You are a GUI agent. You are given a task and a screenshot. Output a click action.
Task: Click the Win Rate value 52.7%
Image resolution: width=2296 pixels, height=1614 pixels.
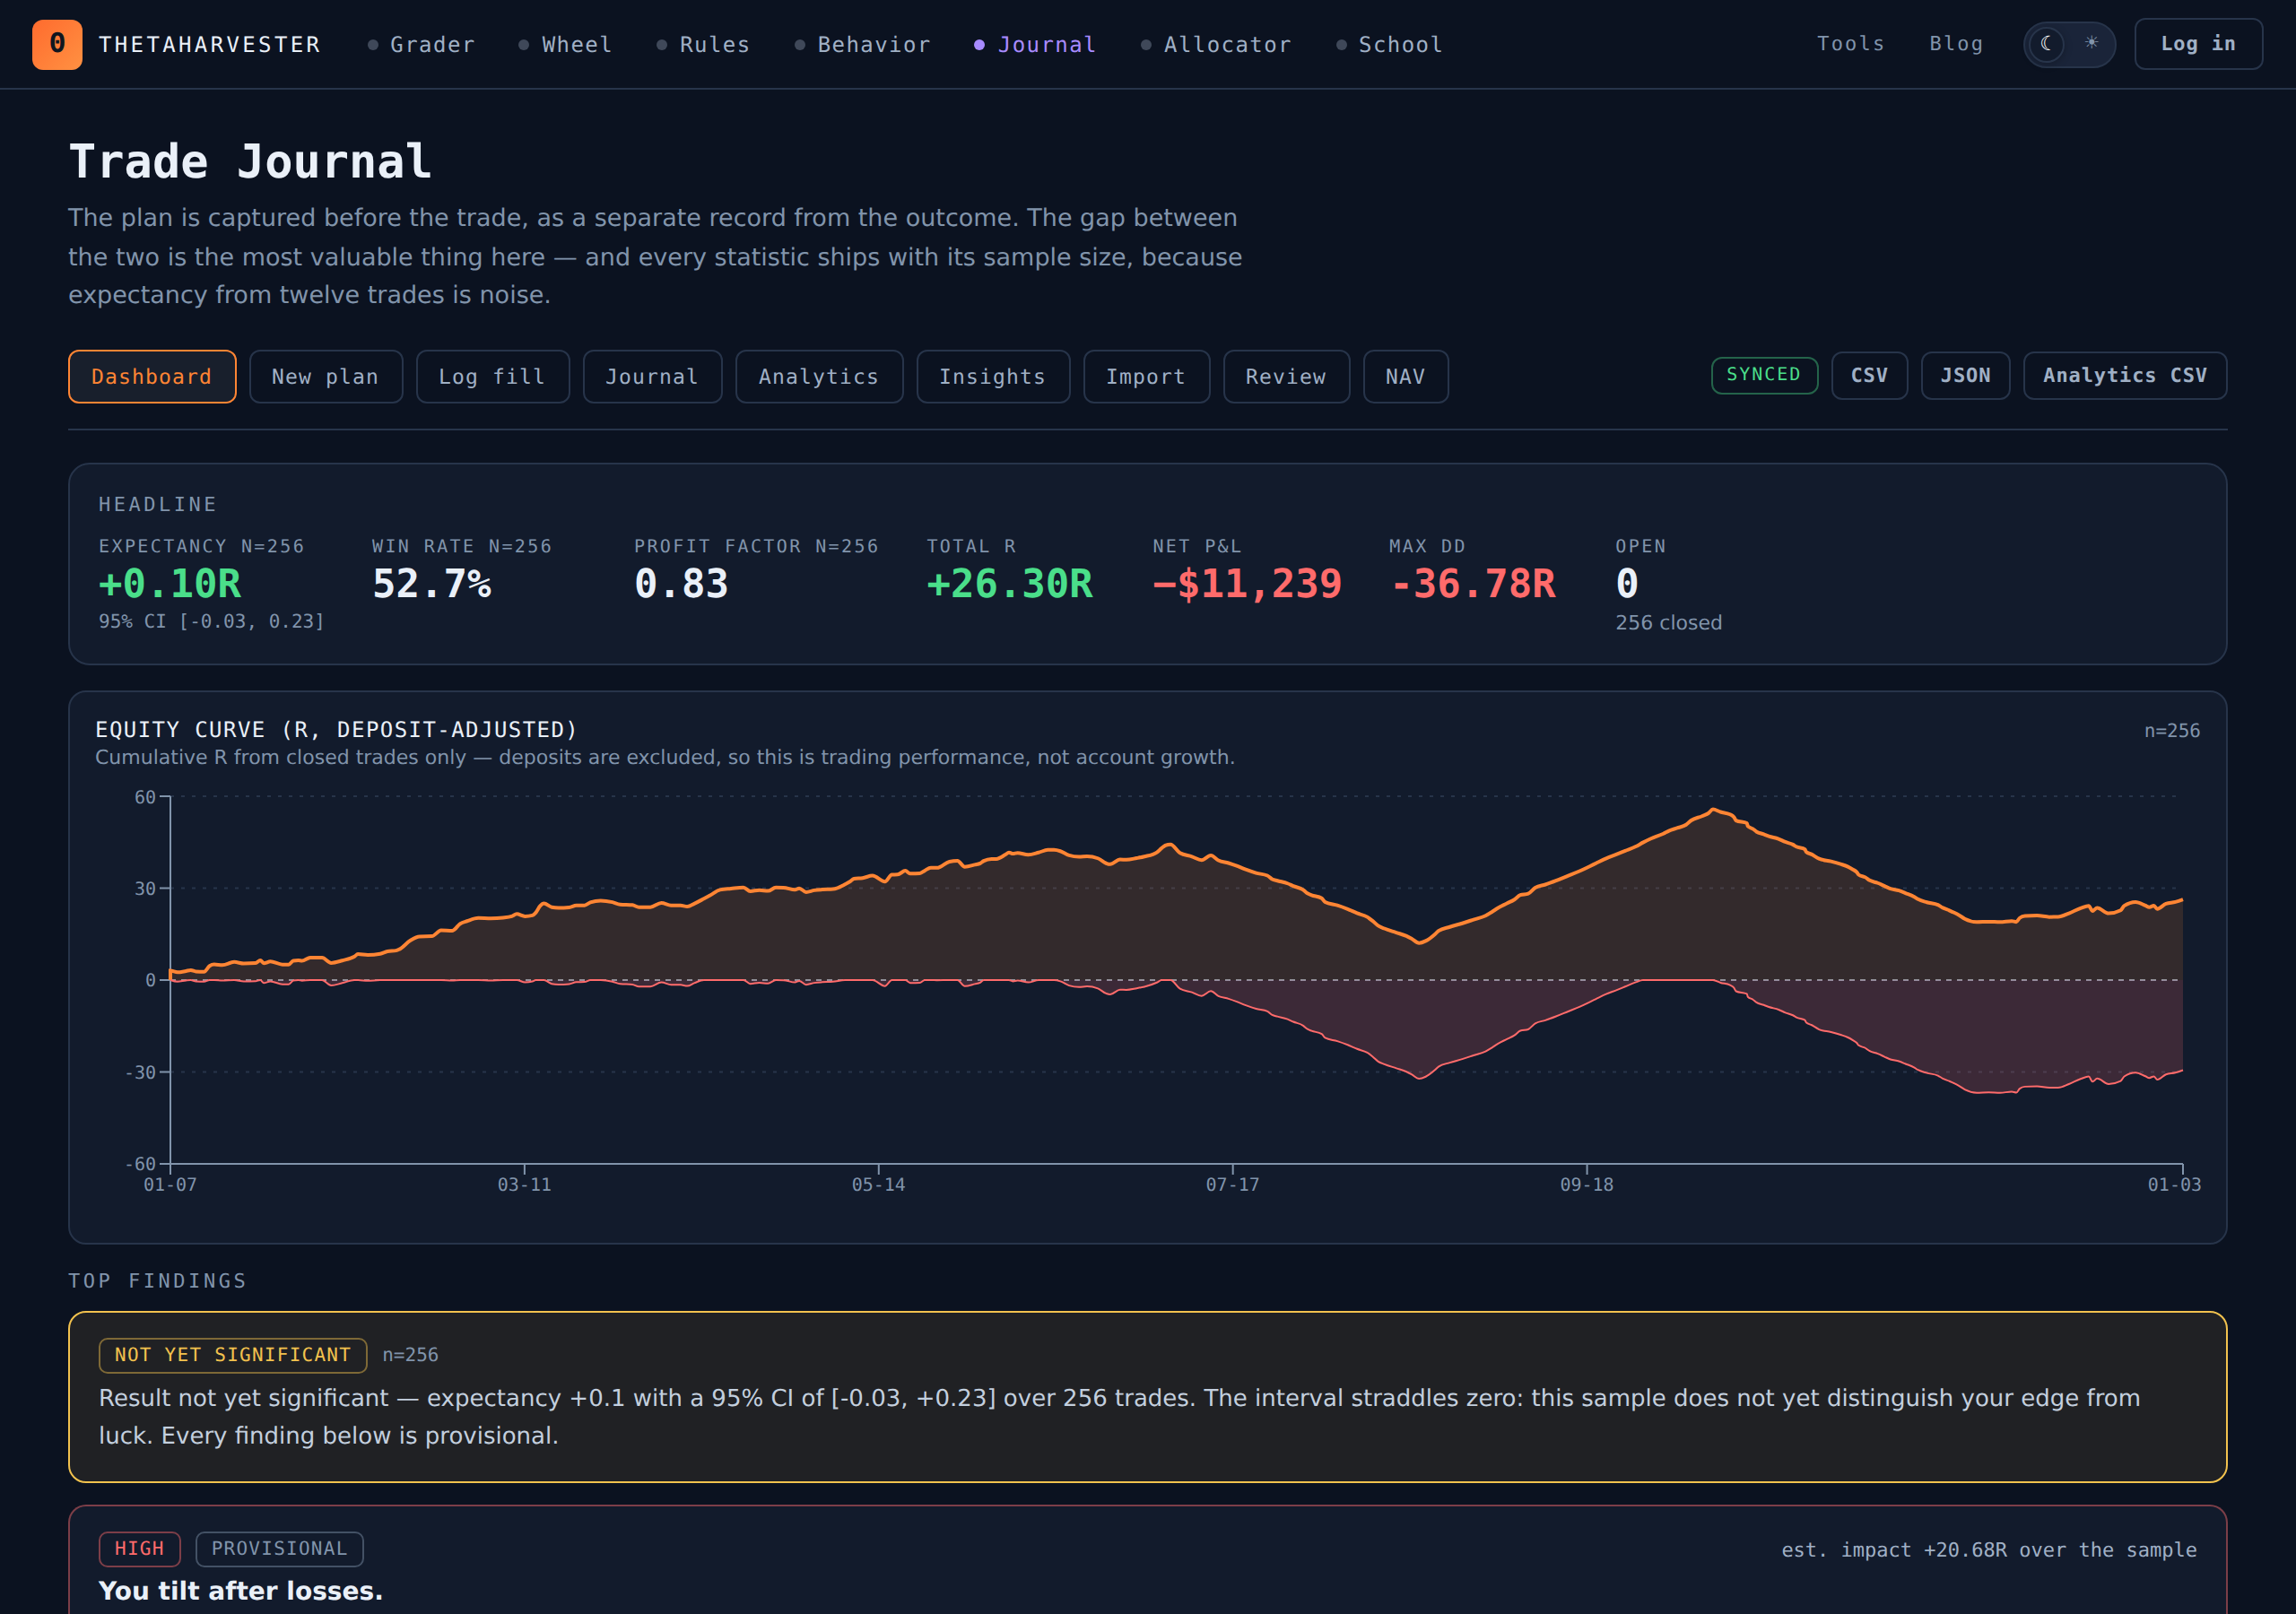(432, 584)
